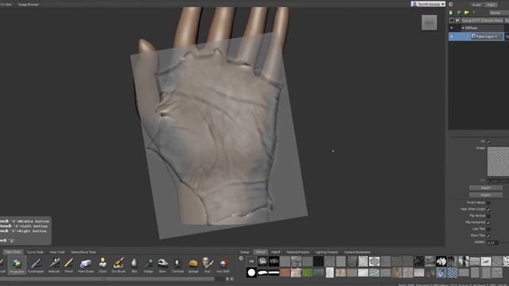Click the stencil Image preview thumbnail

pyautogui.click(x=499, y=161)
